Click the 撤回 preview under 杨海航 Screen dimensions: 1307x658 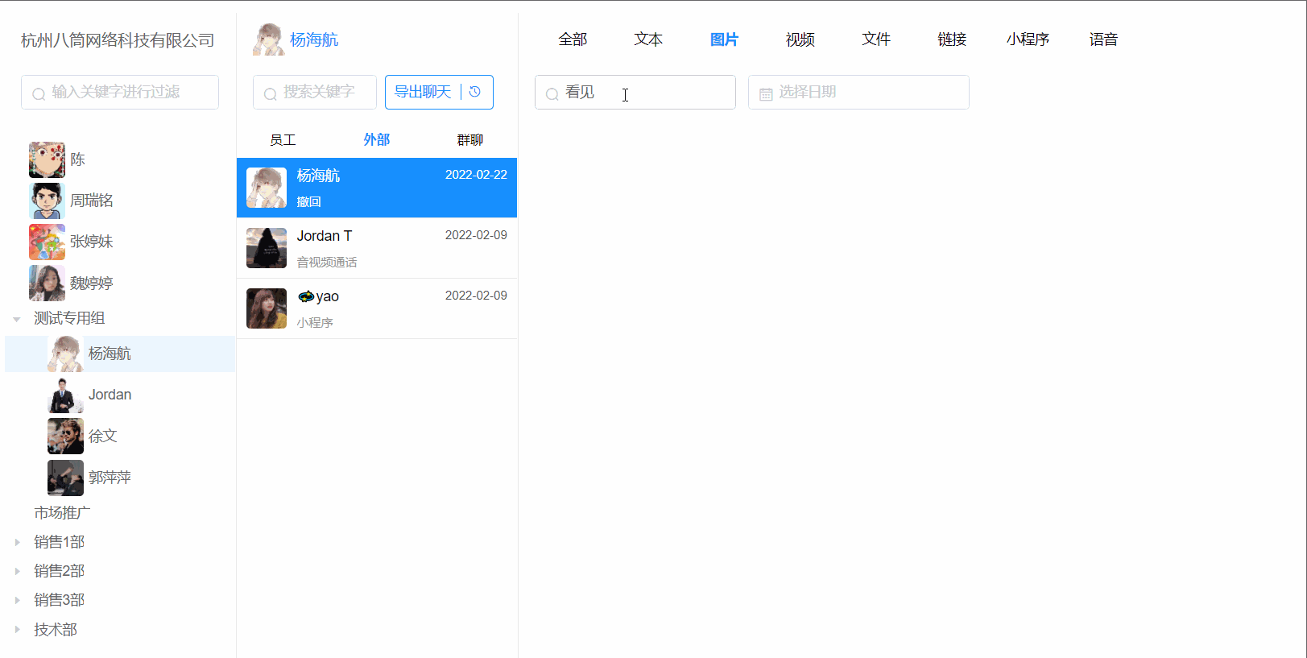(x=308, y=202)
